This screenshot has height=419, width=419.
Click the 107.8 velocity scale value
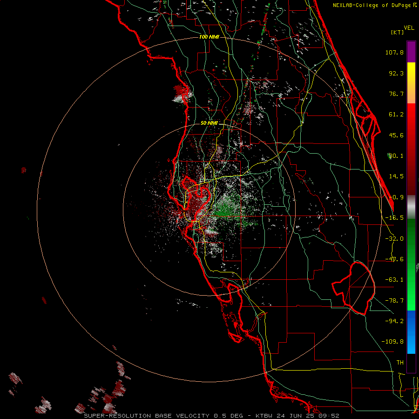pyautogui.click(x=394, y=52)
